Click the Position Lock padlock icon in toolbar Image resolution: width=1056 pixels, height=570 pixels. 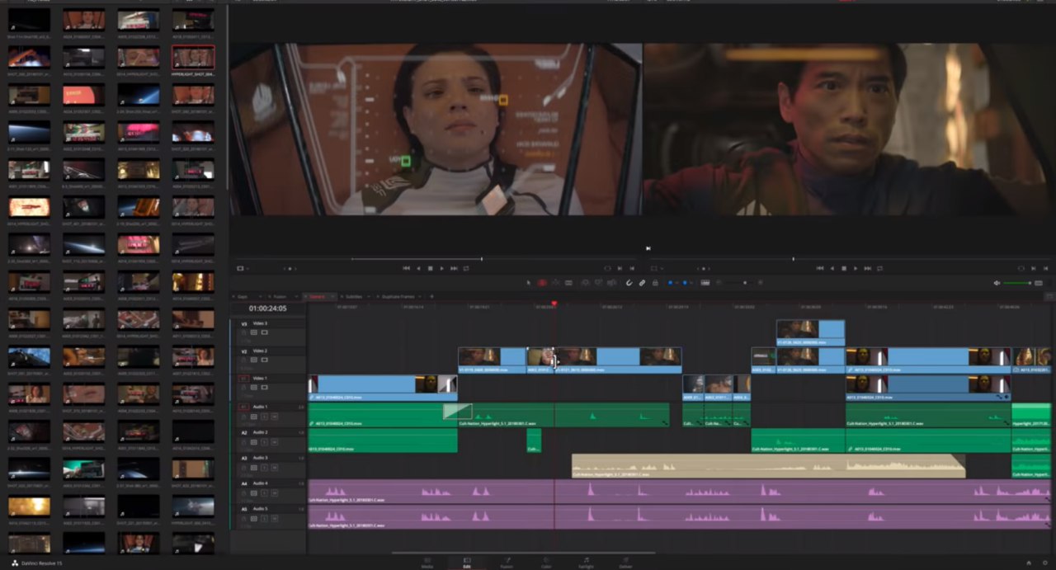pos(655,283)
